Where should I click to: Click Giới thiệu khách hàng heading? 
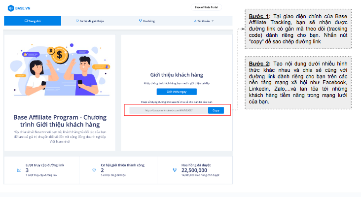click(177, 75)
